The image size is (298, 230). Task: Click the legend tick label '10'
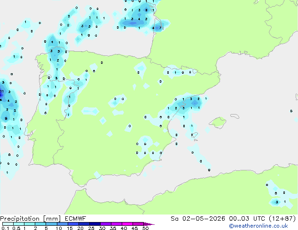59,228
